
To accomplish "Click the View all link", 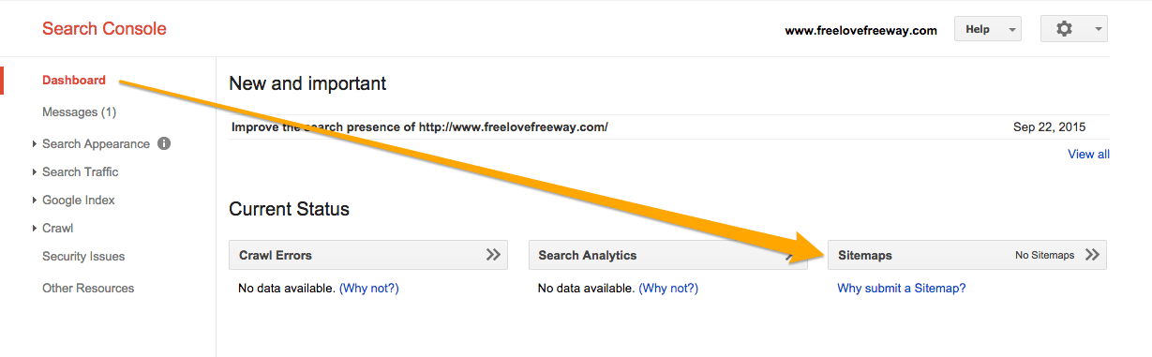I will (x=1088, y=154).
